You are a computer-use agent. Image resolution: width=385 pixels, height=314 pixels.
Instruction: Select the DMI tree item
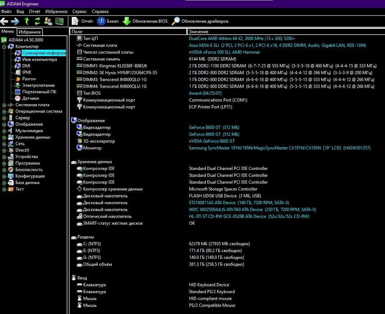click(x=26, y=66)
